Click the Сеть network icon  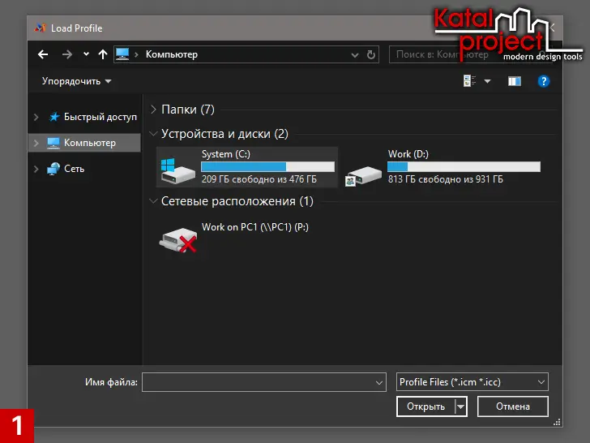53,169
